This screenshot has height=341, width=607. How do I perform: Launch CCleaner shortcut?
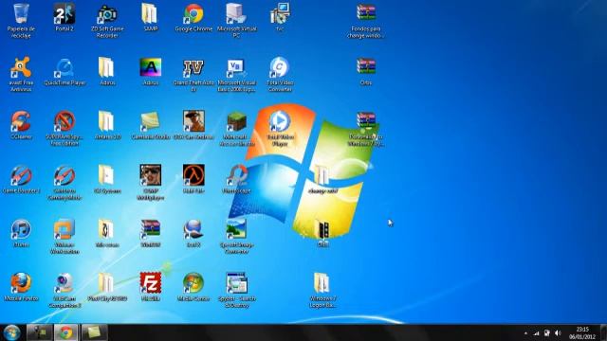click(x=21, y=121)
